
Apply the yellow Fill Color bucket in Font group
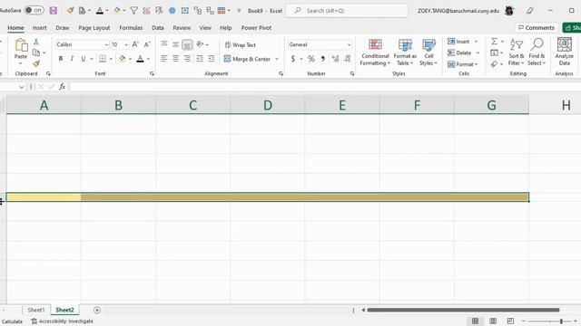tap(122, 59)
